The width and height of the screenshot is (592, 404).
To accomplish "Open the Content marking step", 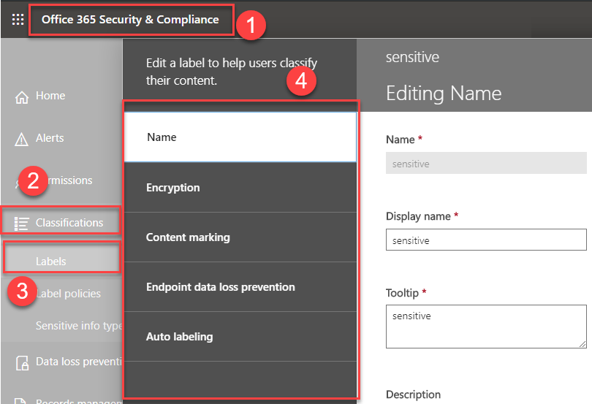I will click(x=240, y=237).
